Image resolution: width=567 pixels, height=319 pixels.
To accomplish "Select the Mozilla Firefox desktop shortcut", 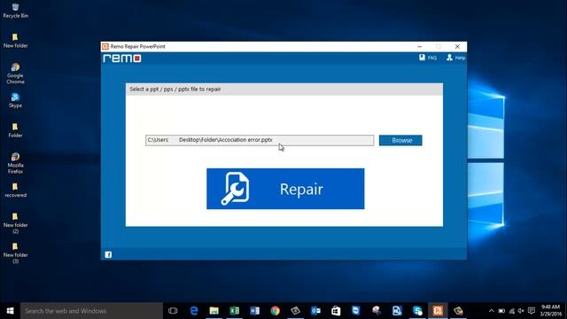I will (15, 163).
